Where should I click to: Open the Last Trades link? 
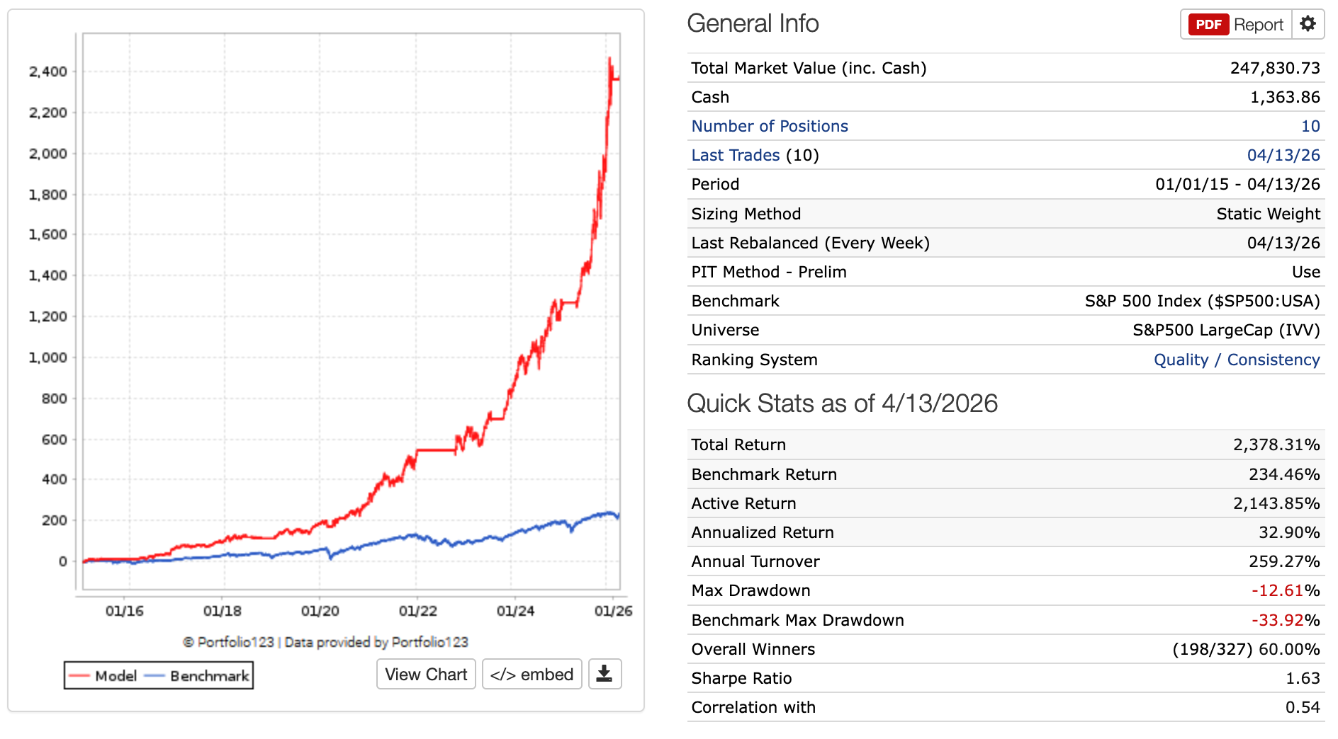[x=736, y=155]
